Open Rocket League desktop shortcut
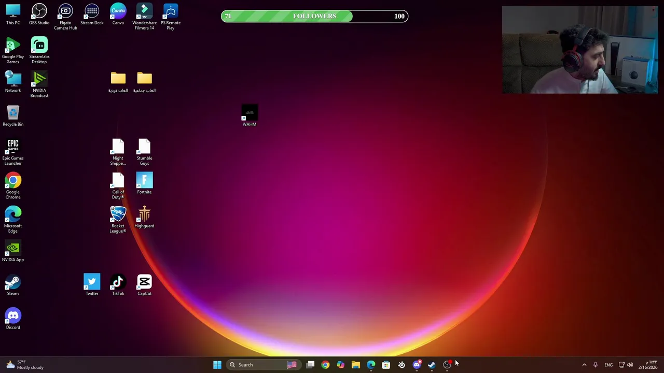664x373 pixels. click(x=118, y=220)
